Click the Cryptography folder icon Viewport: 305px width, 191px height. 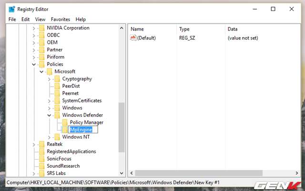pyautogui.click(x=57, y=79)
